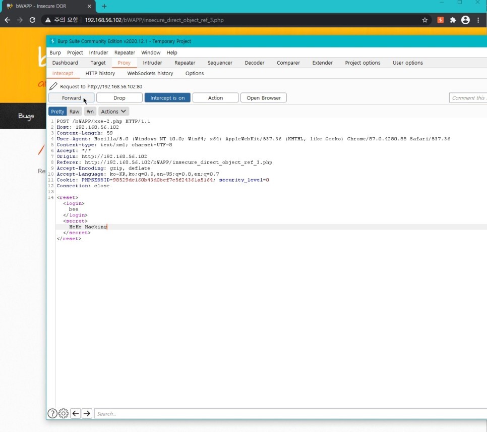Switch to Pretty message view
Screen dimensions: 487x432
[x=57, y=112]
